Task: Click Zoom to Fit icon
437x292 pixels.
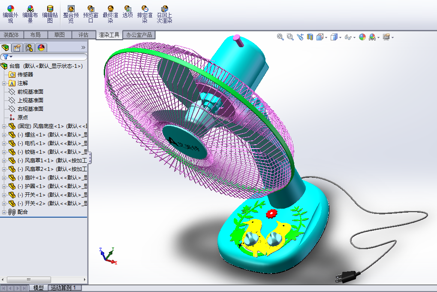Action: click(x=280, y=37)
